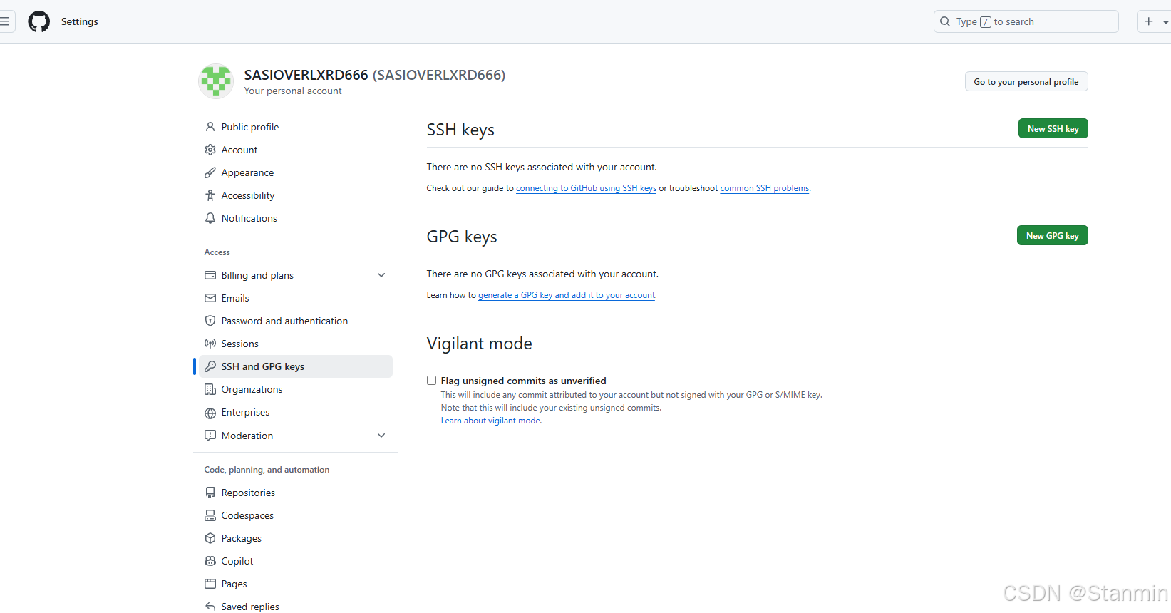Go to your personal profile button
Screen dimensions: 1171x613
[x=1026, y=81]
